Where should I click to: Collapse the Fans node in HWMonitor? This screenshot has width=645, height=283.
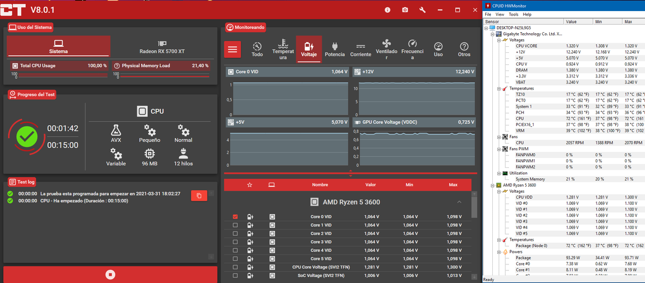tap(499, 137)
